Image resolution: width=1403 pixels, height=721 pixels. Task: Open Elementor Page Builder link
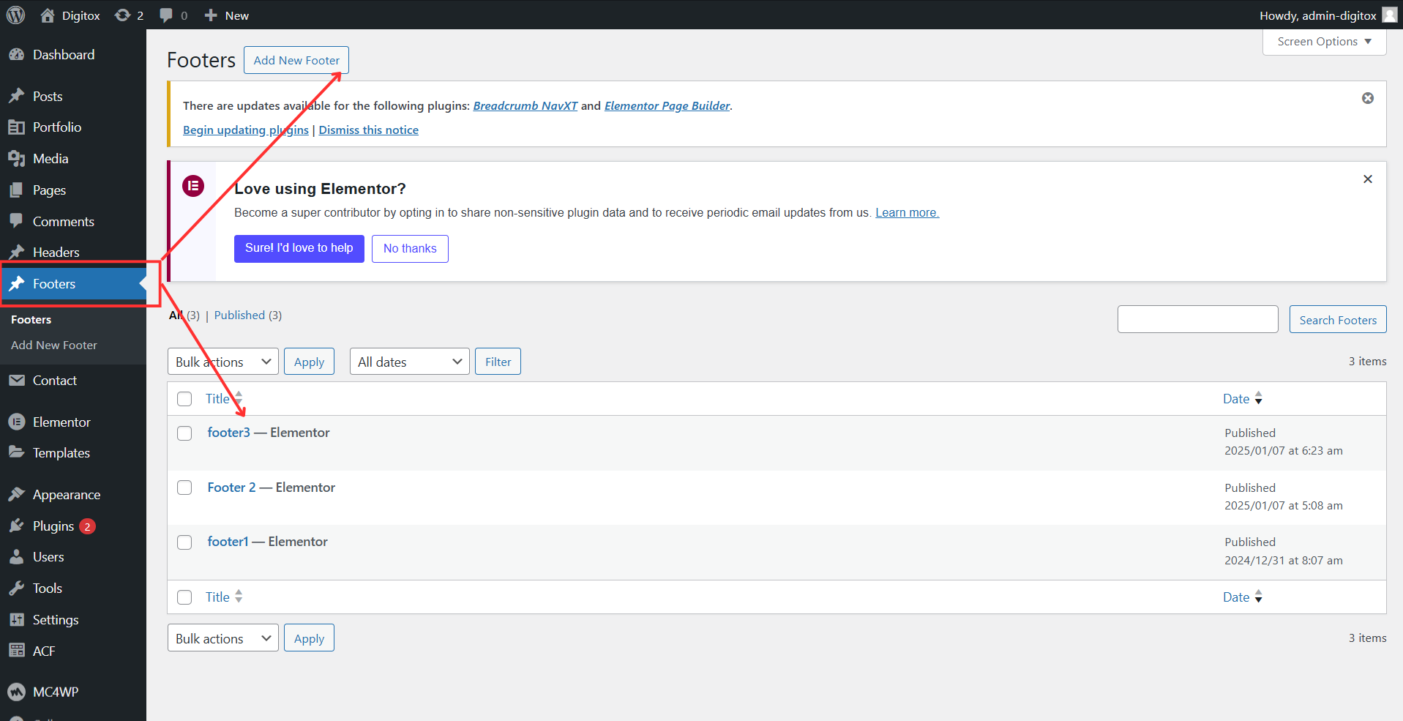(667, 106)
